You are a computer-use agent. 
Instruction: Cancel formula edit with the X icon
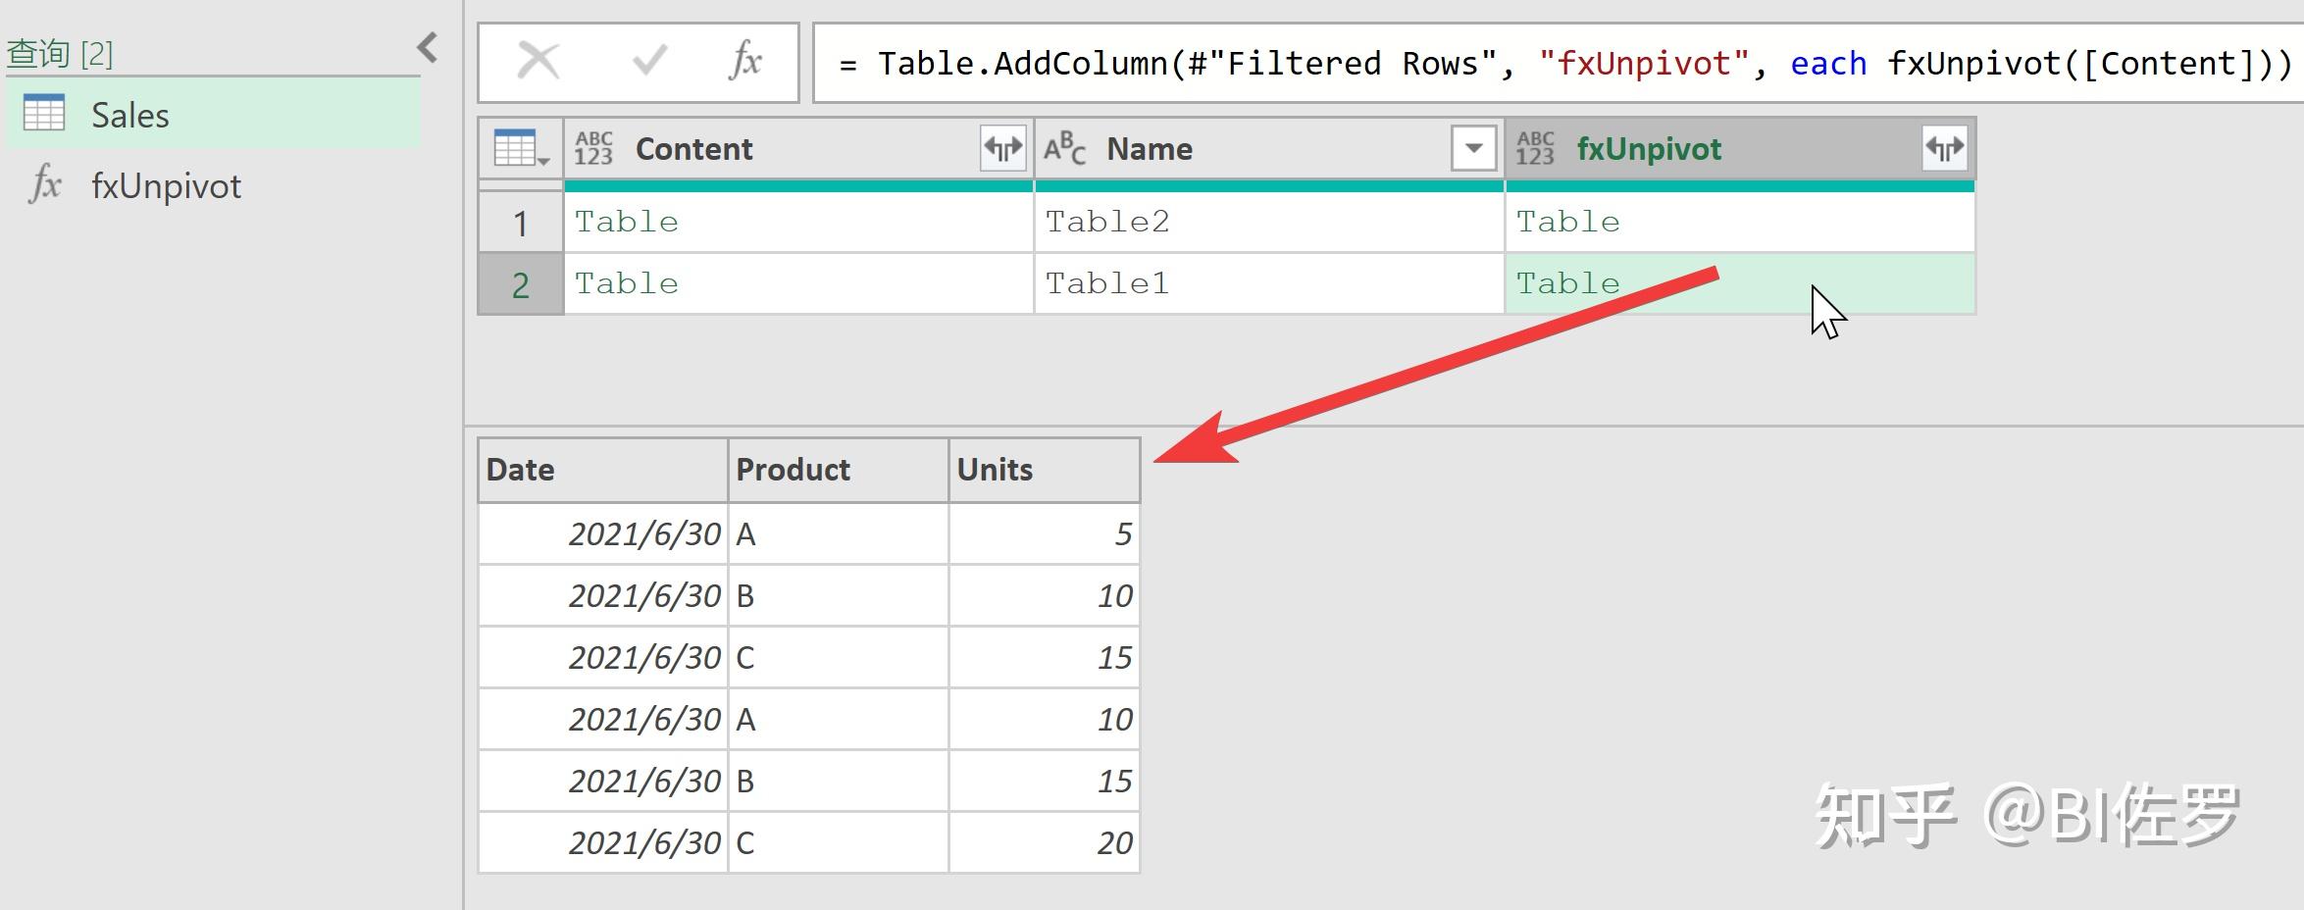538,62
